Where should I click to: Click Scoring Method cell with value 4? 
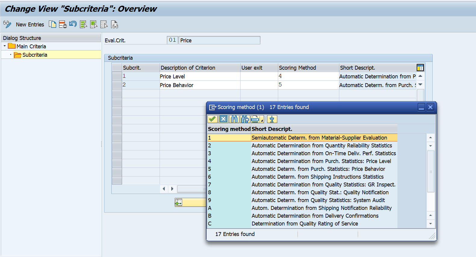308,76
